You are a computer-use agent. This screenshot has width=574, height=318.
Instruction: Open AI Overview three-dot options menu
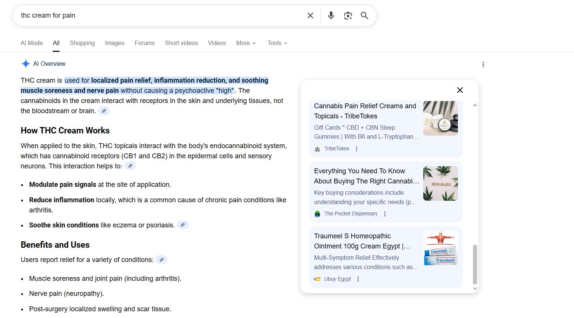pos(483,64)
